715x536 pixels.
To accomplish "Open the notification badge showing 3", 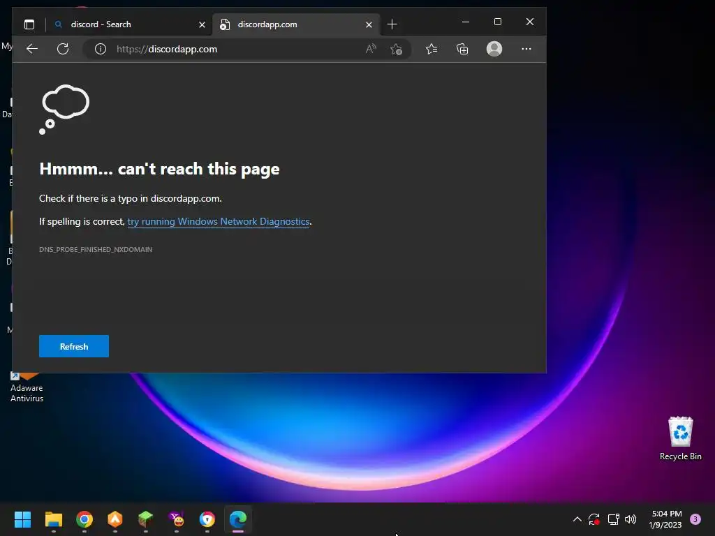I will [695, 519].
